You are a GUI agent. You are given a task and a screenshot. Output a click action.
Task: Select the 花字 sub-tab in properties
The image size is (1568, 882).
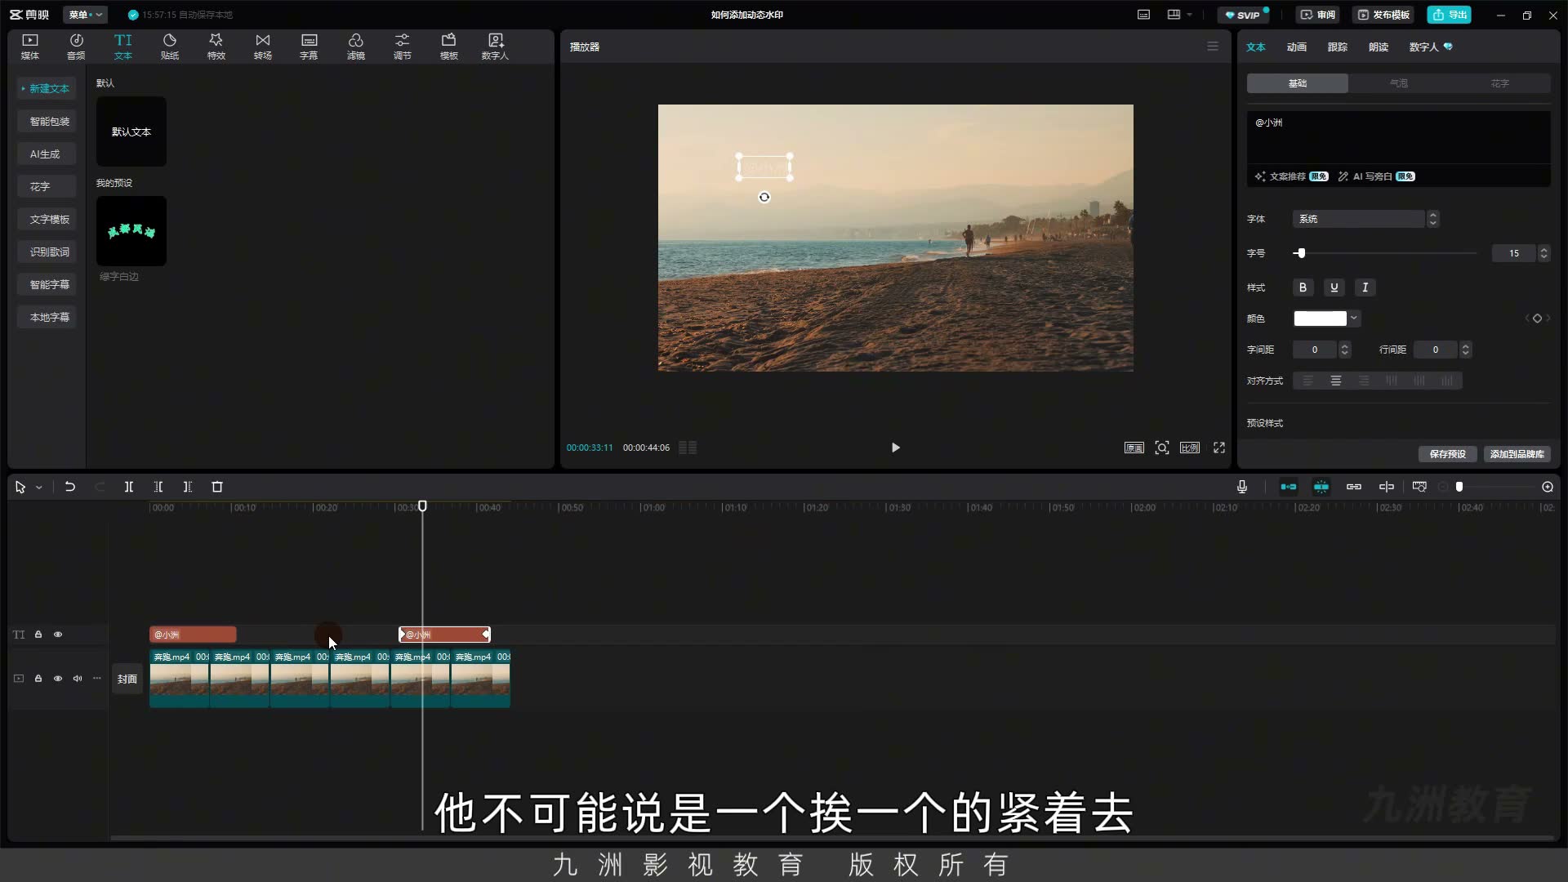pyautogui.click(x=1500, y=83)
